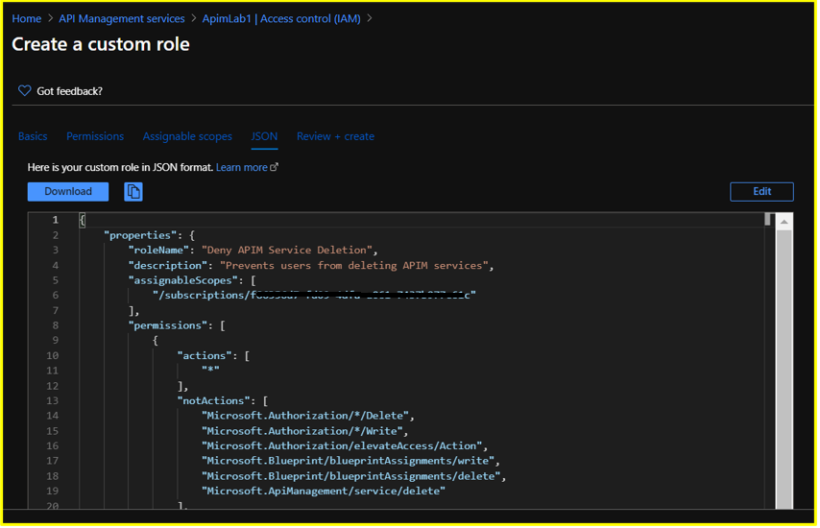Click the roleName value "Deny APIM Service Deletion"
820x528 pixels.
(287, 250)
